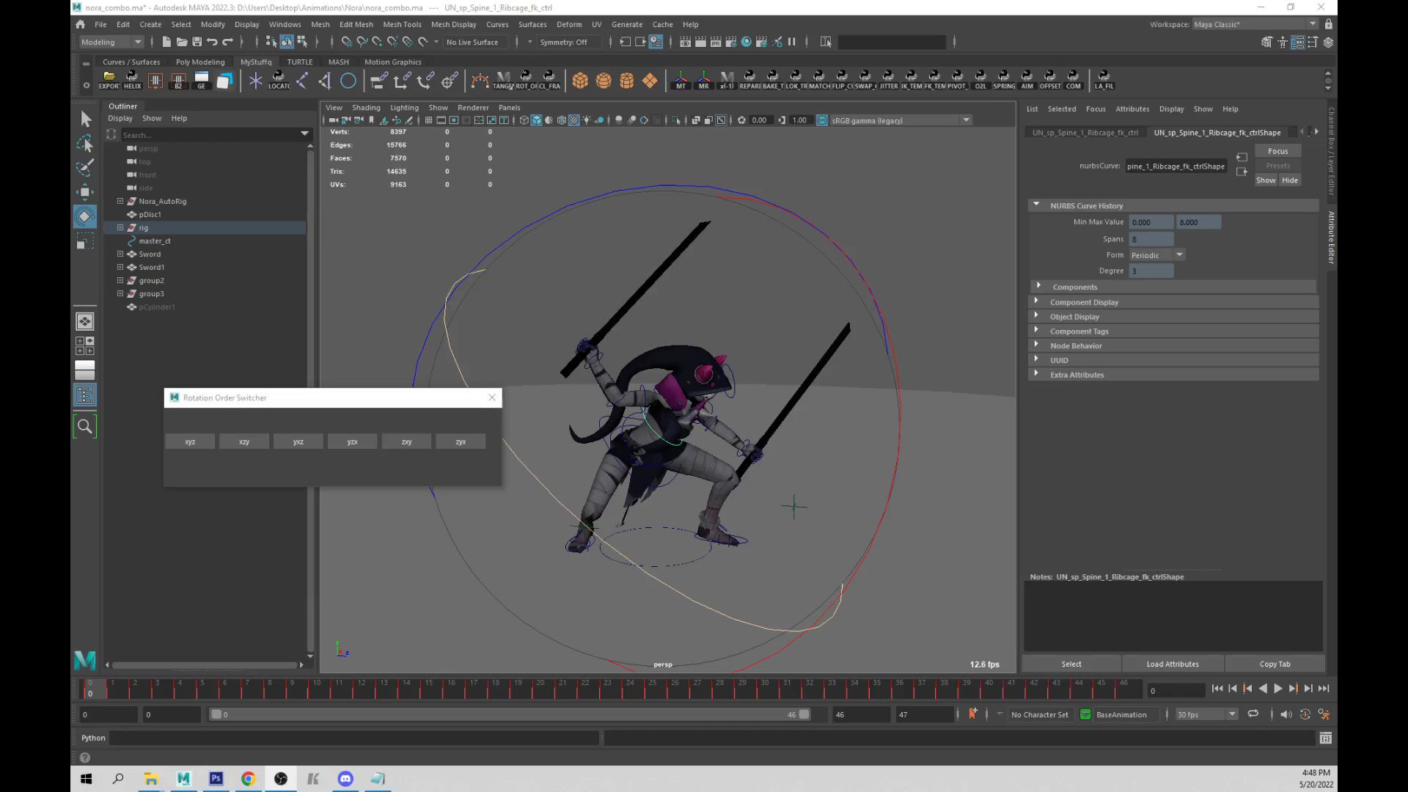
Task: Switch to the Poly Modeling shelf tab
Action: click(x=199, y=62)
